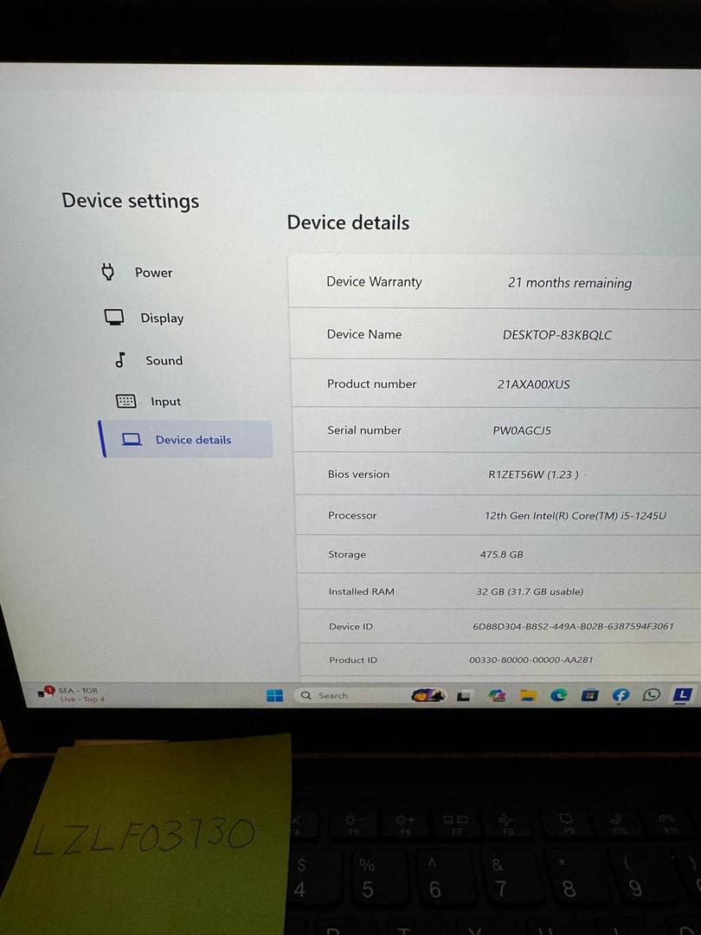Open Microsoft Store from taskbar

589,694
